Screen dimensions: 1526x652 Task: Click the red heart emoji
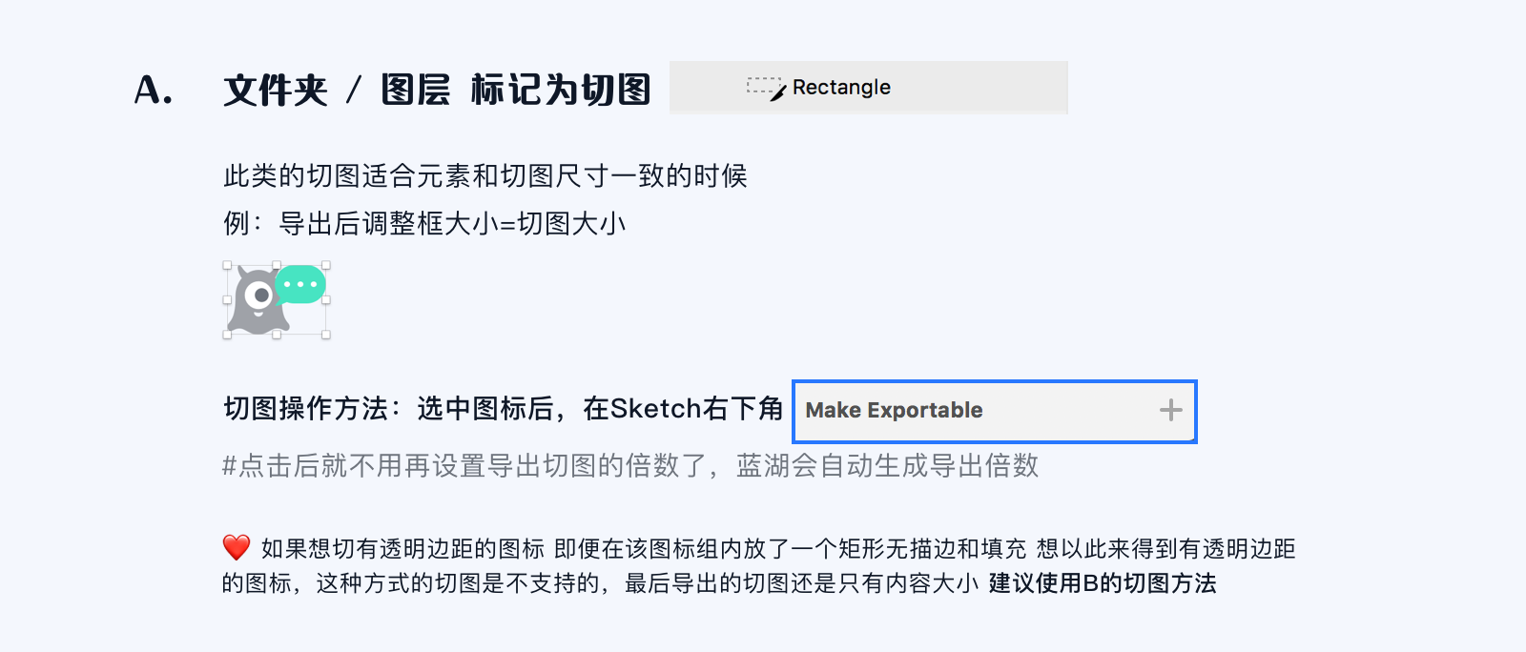(236, 547)
